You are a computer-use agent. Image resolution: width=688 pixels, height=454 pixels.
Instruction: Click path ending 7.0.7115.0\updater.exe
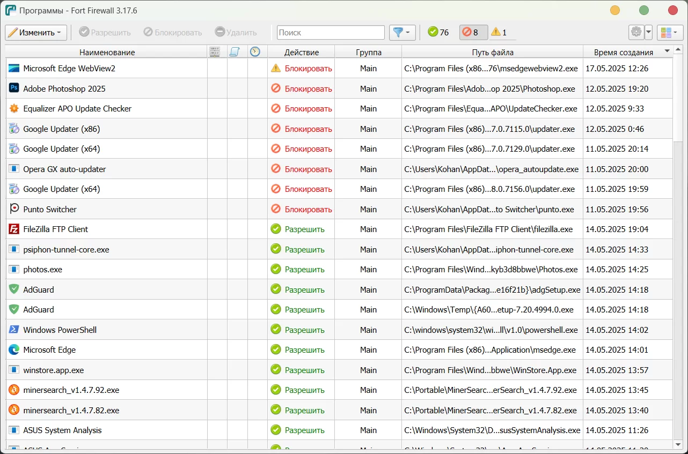point(489,129)
